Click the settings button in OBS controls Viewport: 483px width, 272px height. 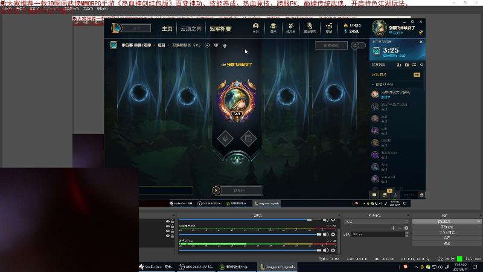click(447, 238)
